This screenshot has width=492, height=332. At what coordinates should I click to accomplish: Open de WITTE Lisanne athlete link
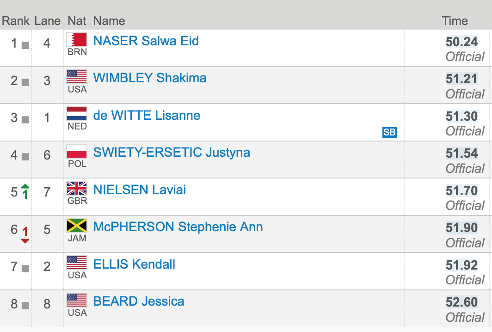point(147,115)
